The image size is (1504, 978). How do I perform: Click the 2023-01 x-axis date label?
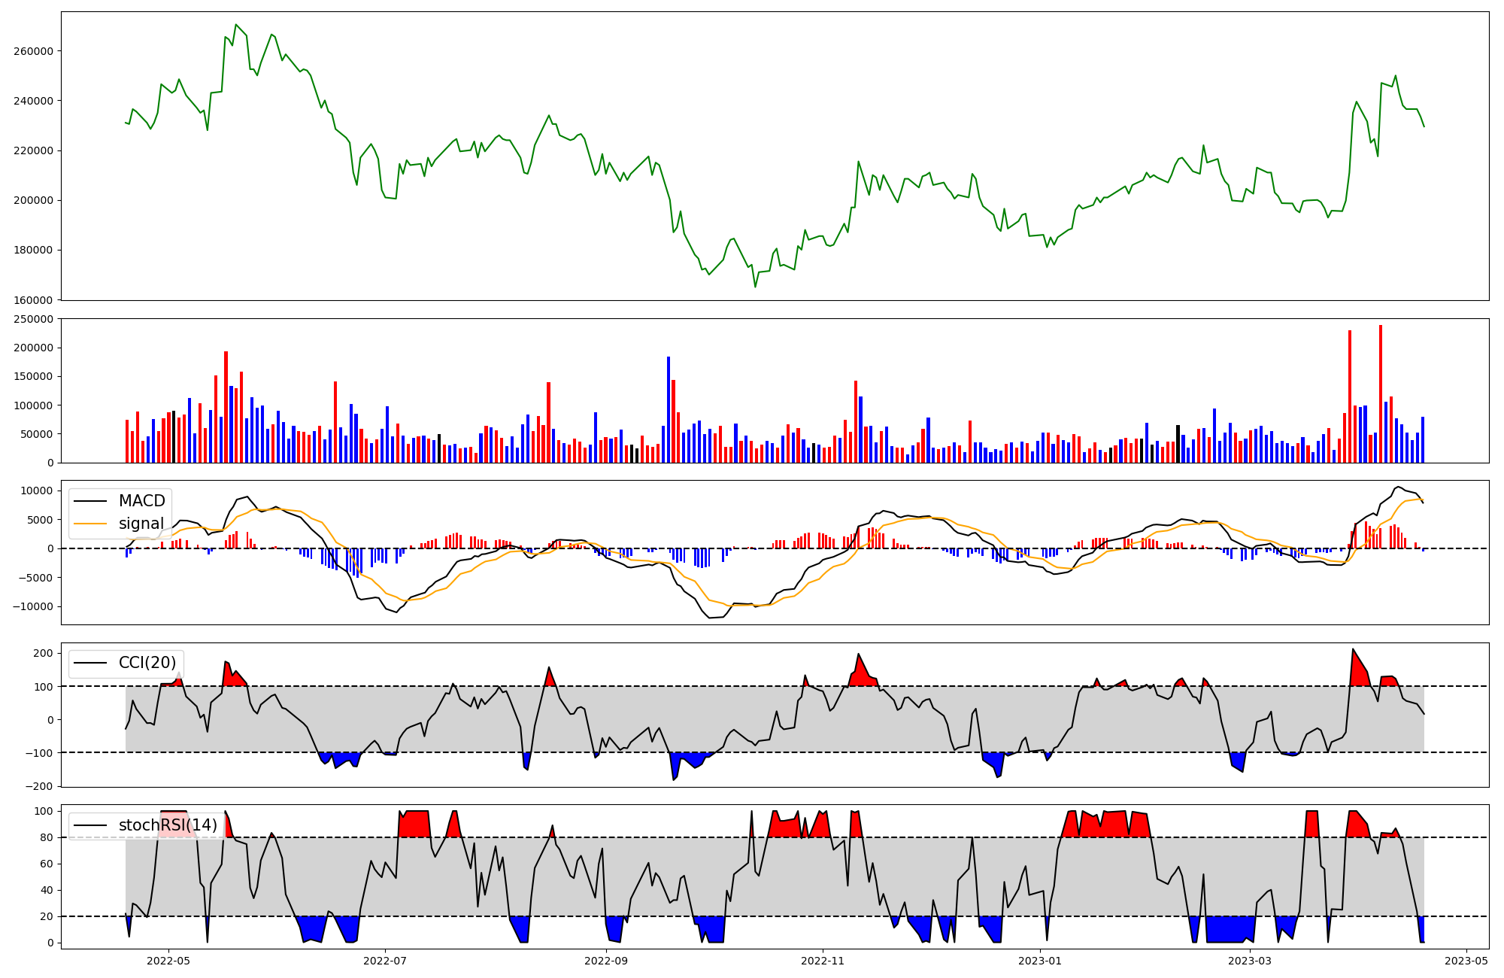[x=1040, y=961]
